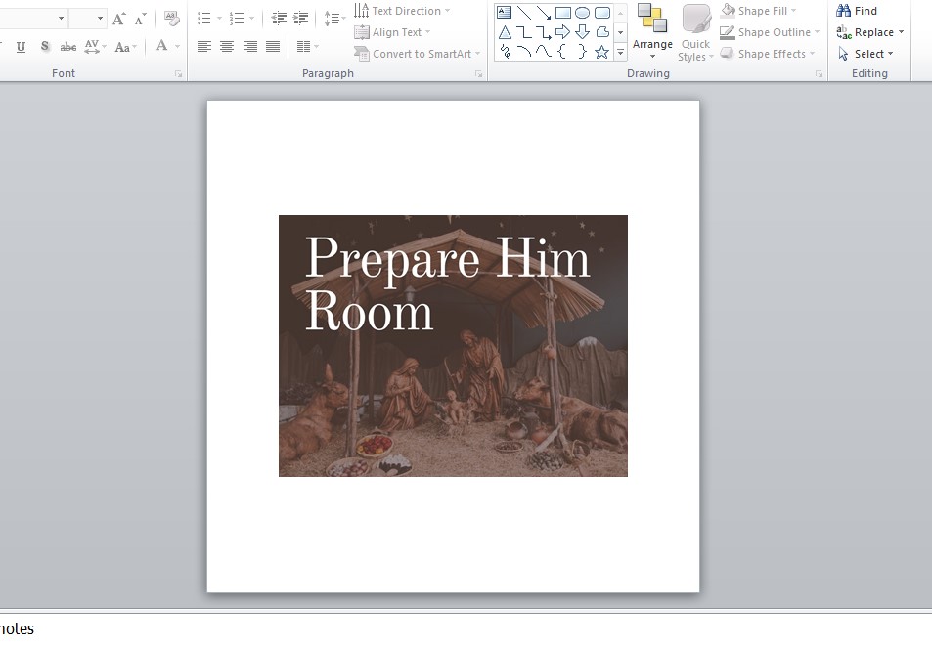Image resolution: width=932 pixels, height=648 pixels.
Task: Click the 'Prepare Him Room' title text
Action: click(x=447, y=283)
